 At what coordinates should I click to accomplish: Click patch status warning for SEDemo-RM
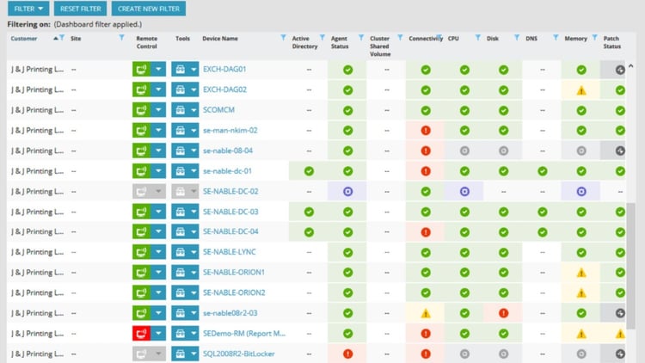click(620, 335)
